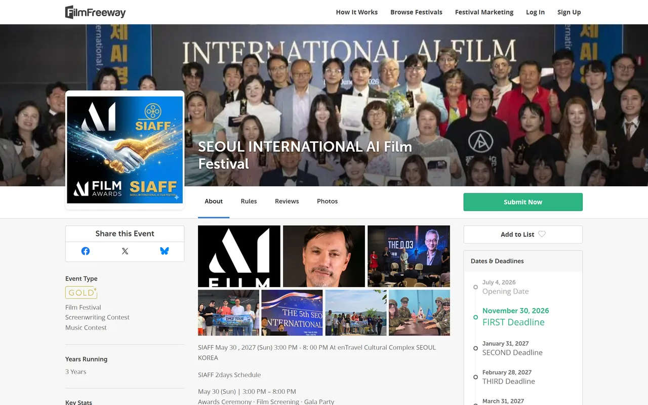This screenshot has height=405, width=648.
Task: Share the event on X
Action: click(x=125, y=251)
